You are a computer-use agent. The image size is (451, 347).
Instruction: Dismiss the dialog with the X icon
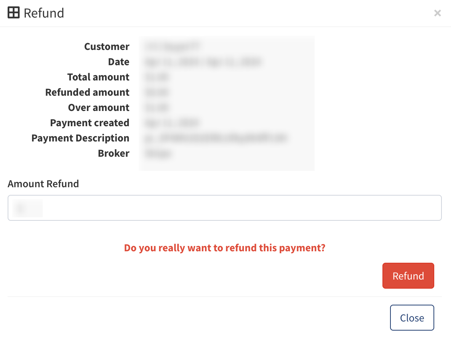[x=438, y=13]
